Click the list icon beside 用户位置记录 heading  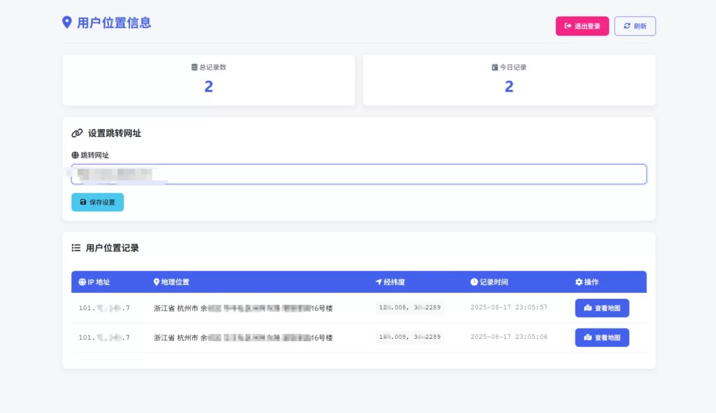75,247
